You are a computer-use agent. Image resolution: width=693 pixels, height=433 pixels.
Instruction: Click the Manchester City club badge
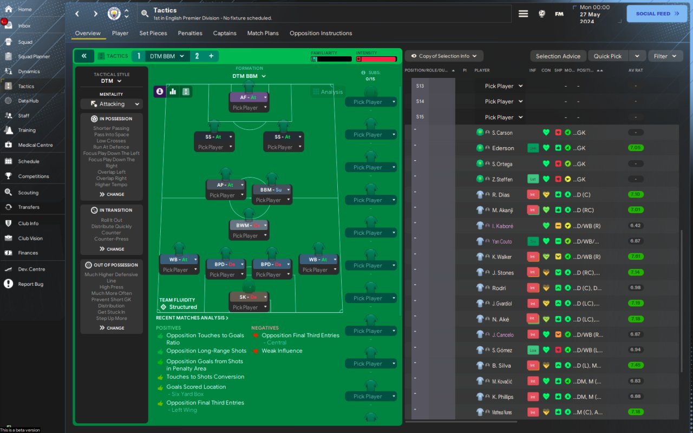[x=114, y=14]
